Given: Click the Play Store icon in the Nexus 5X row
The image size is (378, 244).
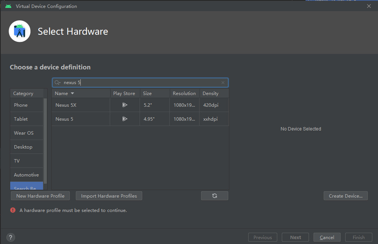Looking at the screenshot, I should pyautogui.click(x=124, y=105).
